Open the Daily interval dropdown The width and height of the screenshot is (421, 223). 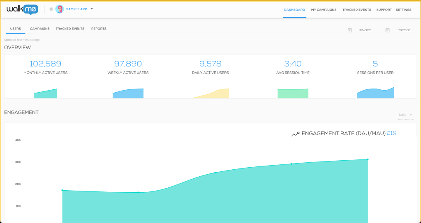pyautogui.click(x=405, y=115)
